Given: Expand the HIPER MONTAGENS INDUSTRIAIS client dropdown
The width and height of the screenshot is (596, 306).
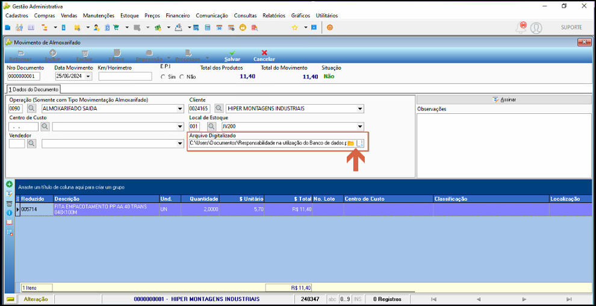Looking at the screenshot, I should [361, 108].
